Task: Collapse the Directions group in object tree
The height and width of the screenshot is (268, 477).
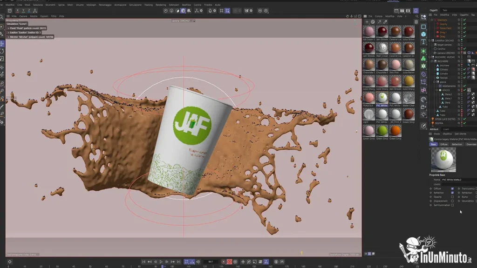Action: pyautogui.click(x=432, y=20)
